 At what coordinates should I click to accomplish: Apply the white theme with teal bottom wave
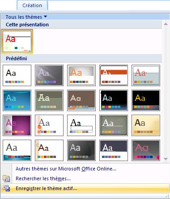(x=17, y=150)
